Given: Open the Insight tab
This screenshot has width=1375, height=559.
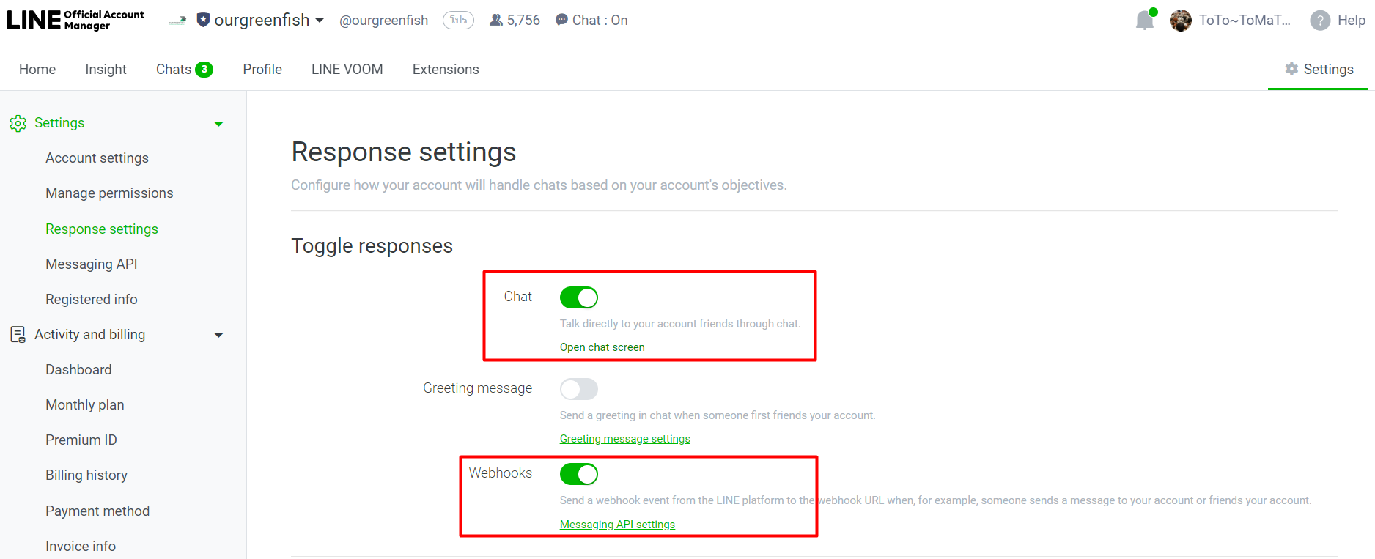Looking at the screenshot, I should point(106,69).
